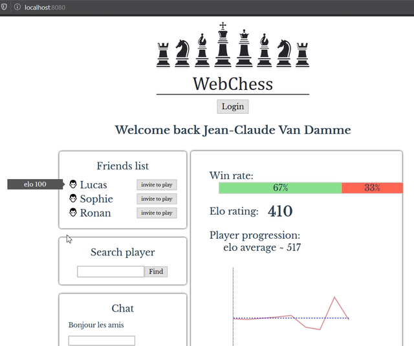Click the Sophie avatar icon
Screen dimensions: 414x346
[x=73, y=198]
